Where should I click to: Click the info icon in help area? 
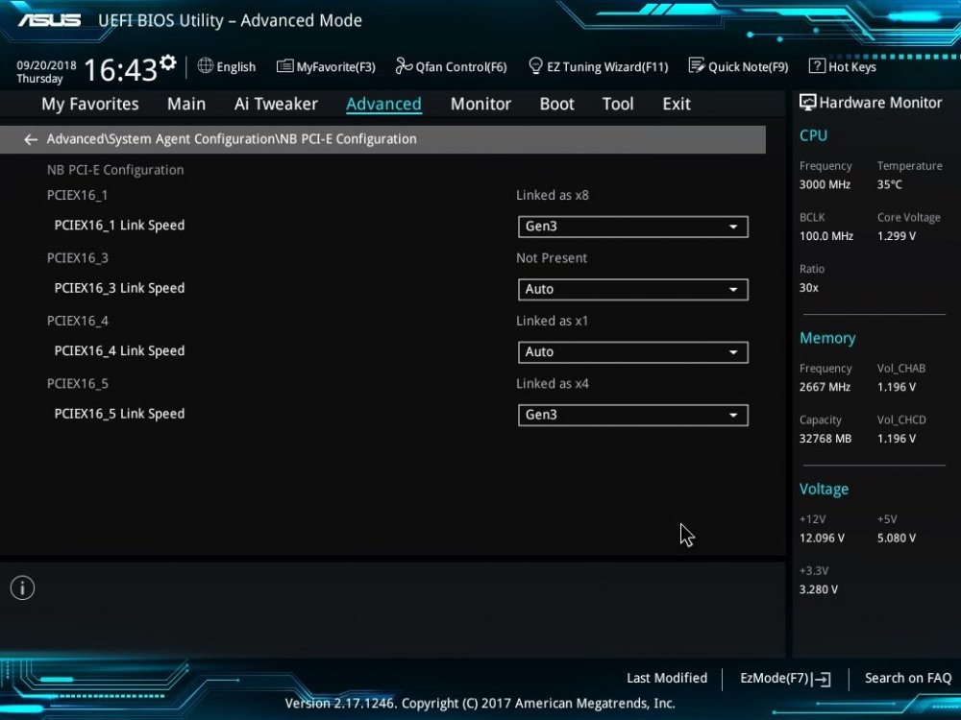[x=23, y=588]
